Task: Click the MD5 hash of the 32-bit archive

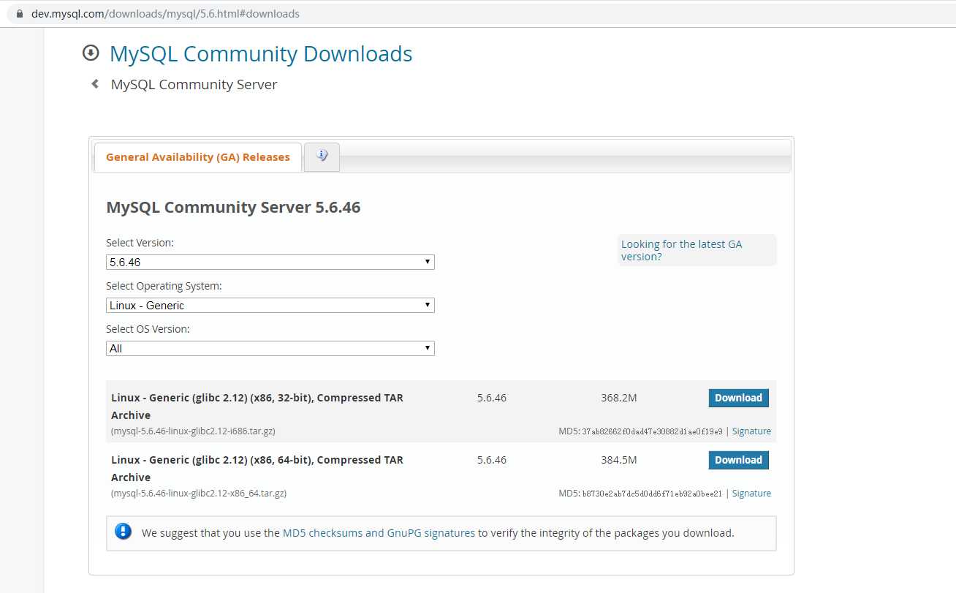Action: click(x=652, y=431)
